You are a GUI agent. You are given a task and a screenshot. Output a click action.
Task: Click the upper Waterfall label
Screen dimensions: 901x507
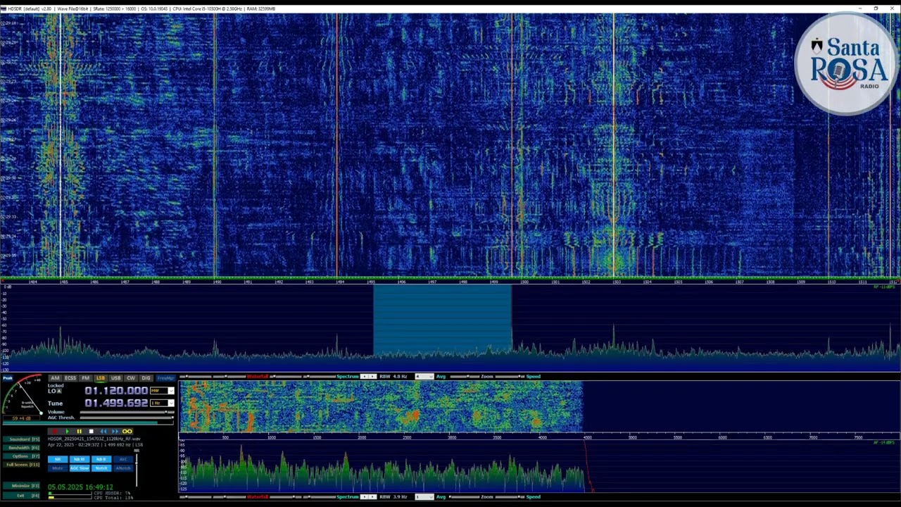(x=258, y=377)
